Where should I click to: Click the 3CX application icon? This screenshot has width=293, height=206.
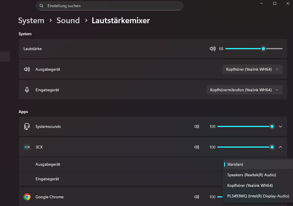(x=27, y=147)
